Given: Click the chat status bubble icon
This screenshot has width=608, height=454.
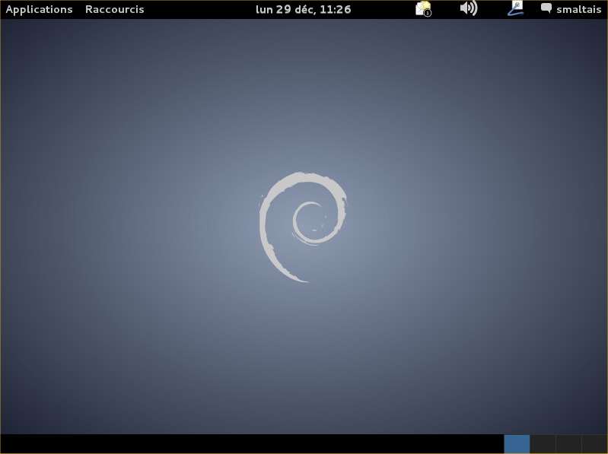Looking at the screenshot, I should click(546, 9).
